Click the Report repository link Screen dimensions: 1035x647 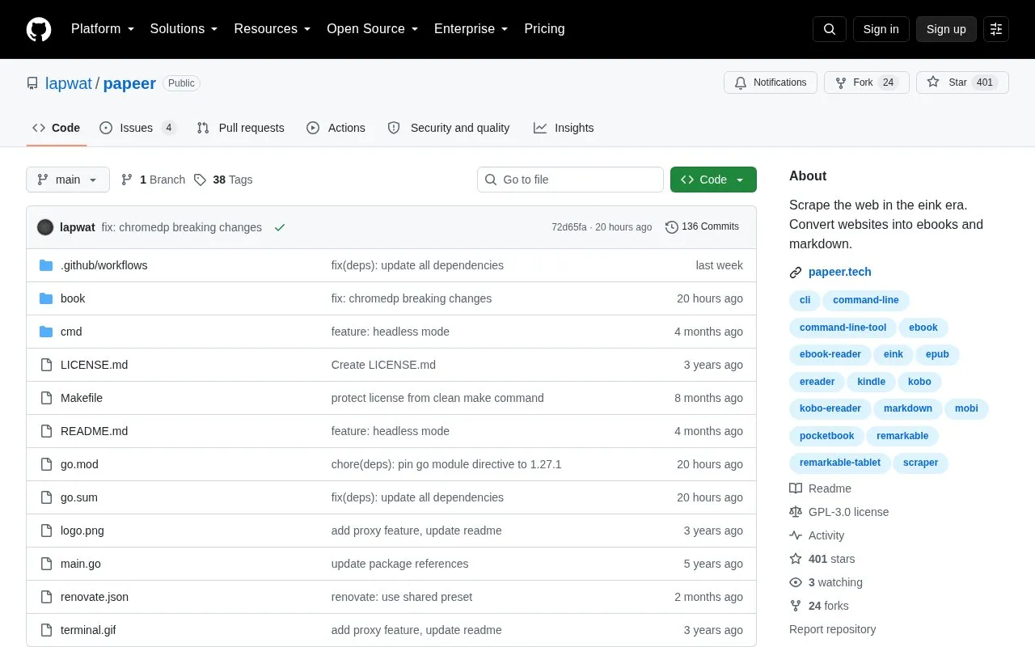[832, 629]
